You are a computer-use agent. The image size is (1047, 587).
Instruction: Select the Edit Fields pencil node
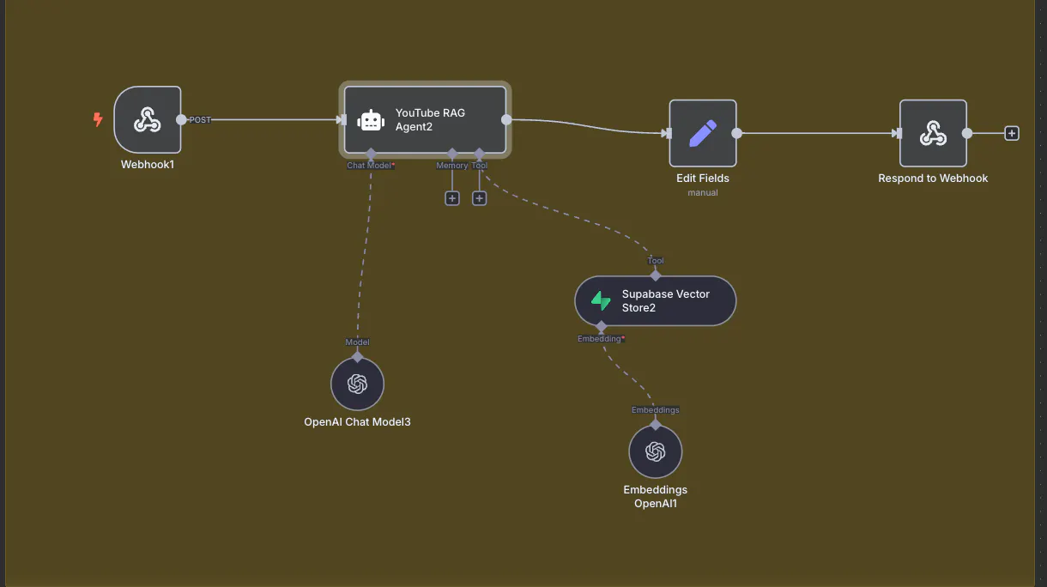[703, 133]
